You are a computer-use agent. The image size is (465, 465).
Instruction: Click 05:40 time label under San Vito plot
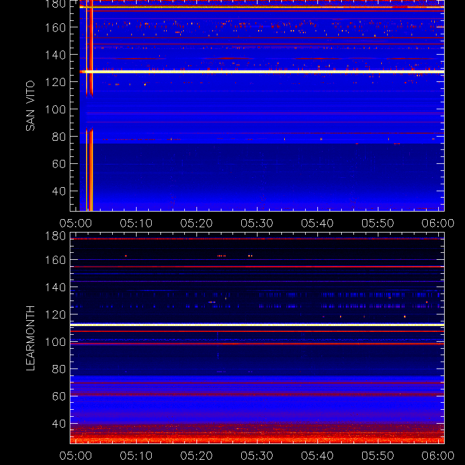[x=317, y=223]
